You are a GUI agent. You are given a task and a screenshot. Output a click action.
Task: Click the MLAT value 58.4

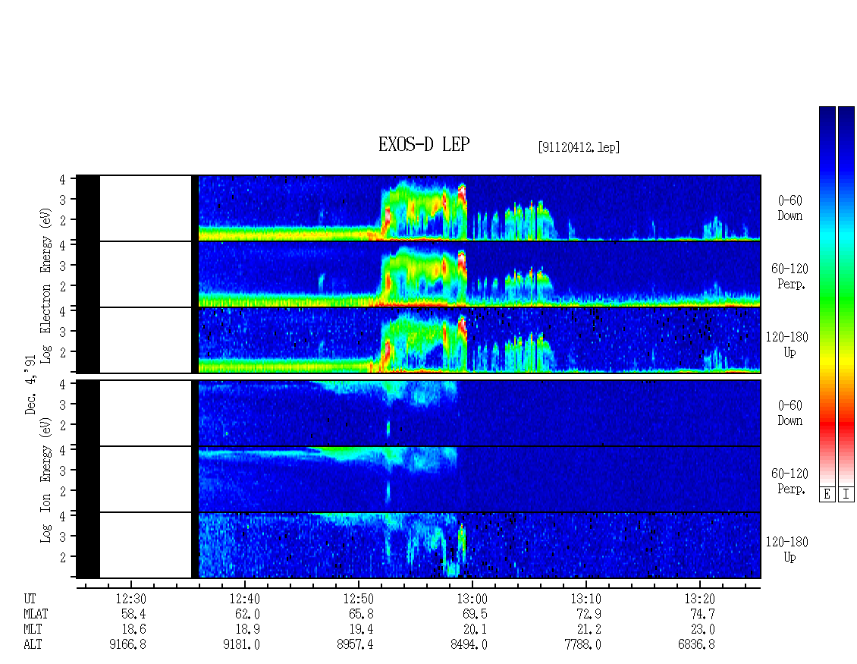pyautogui.click(x=133, y=614)
